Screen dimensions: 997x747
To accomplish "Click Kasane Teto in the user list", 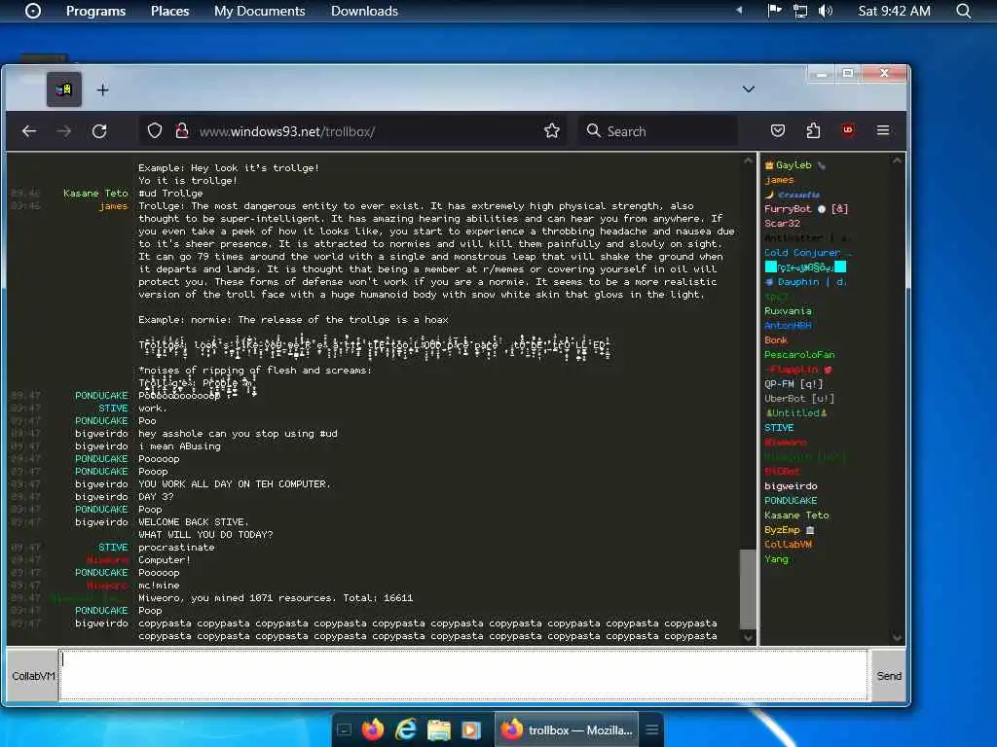I will coord(796,516).
